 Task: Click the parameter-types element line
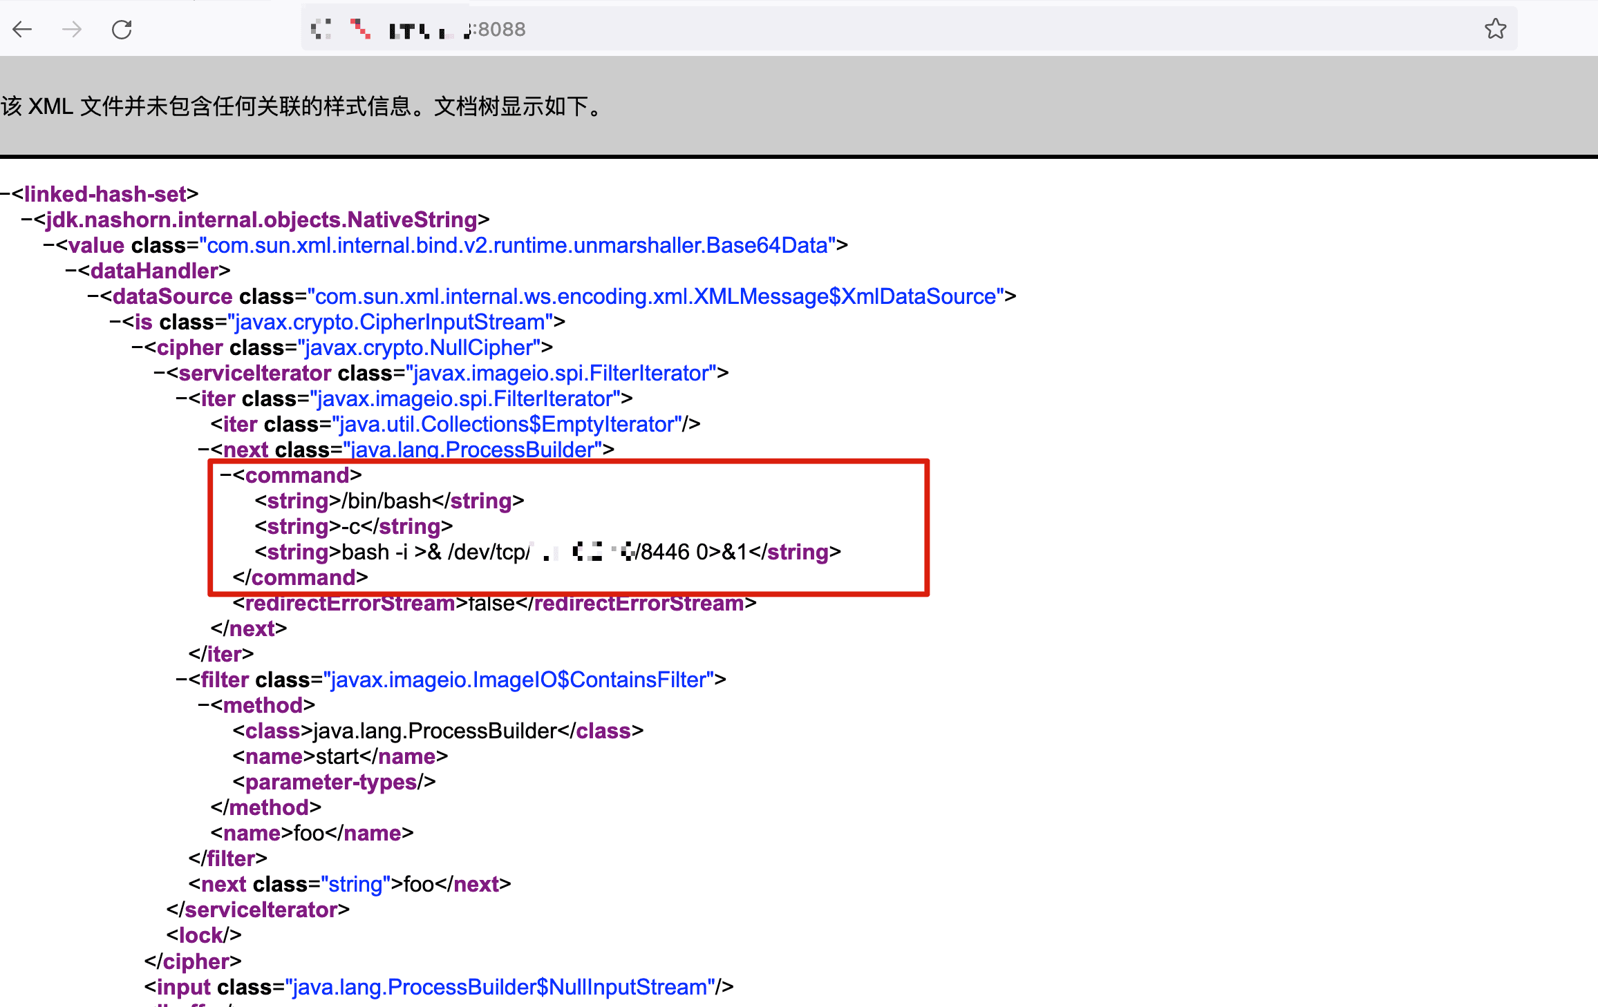coord(334,782)
